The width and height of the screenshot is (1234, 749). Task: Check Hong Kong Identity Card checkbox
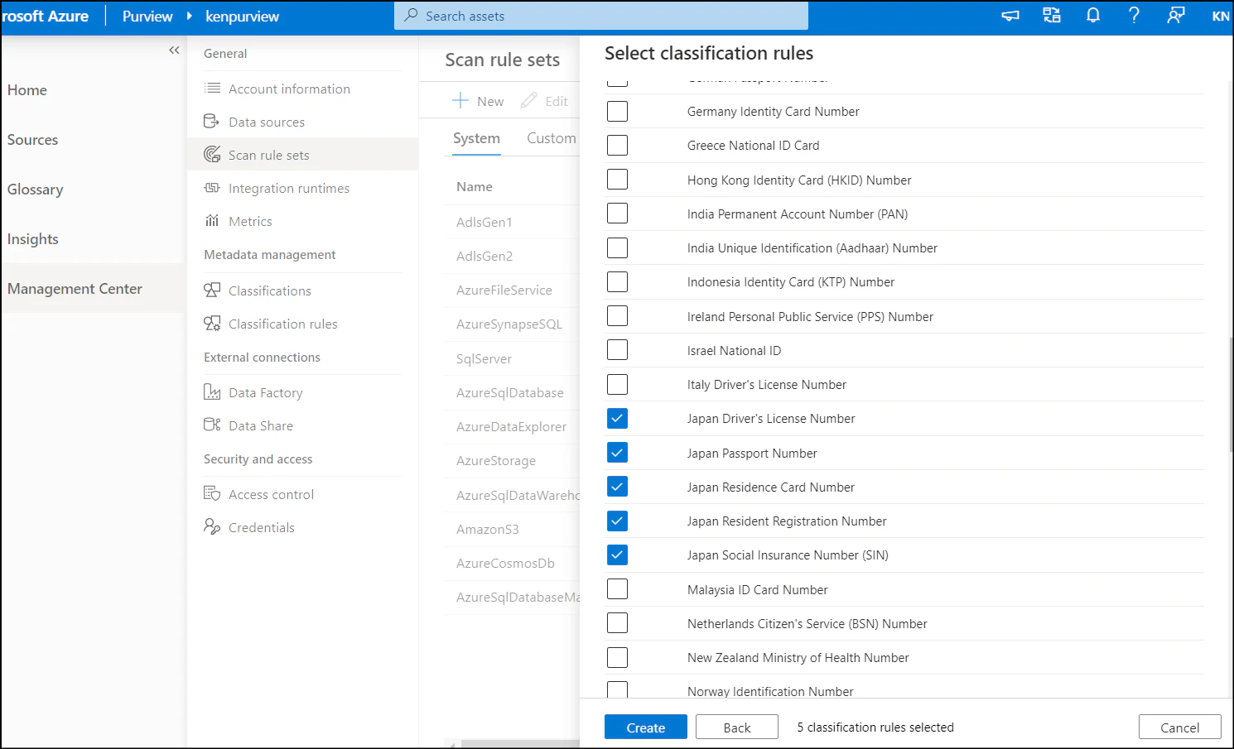click(617, 180)
